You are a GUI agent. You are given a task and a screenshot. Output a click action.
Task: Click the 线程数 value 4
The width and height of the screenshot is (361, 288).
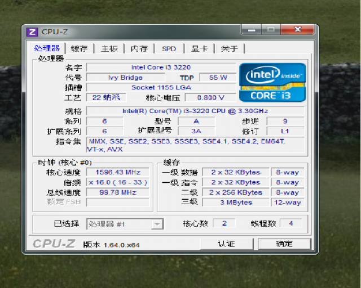[x=291, y=223]
